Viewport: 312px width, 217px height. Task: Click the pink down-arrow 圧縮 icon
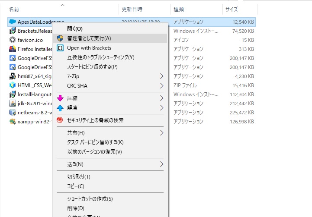(60, 98)
